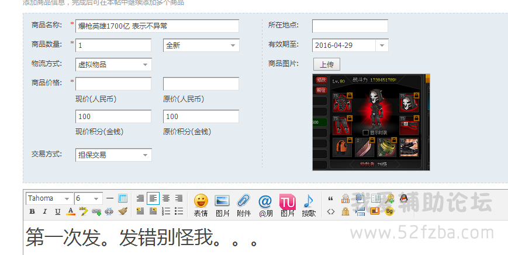Click the 上传 upload button
The image size is (508, 255).
pyautogui.click(x=327, y=64)
